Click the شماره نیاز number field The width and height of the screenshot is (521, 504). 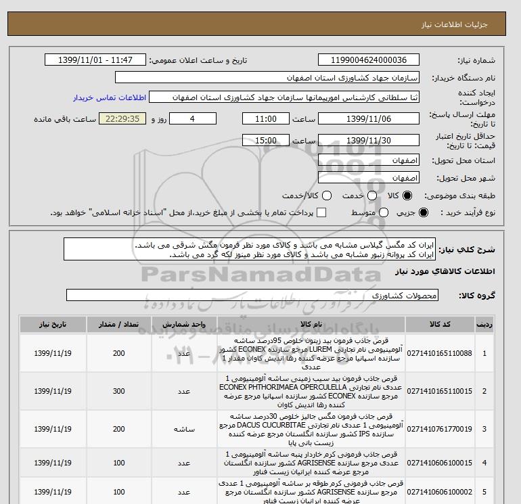pyautogui.click(x=369, y=60)
